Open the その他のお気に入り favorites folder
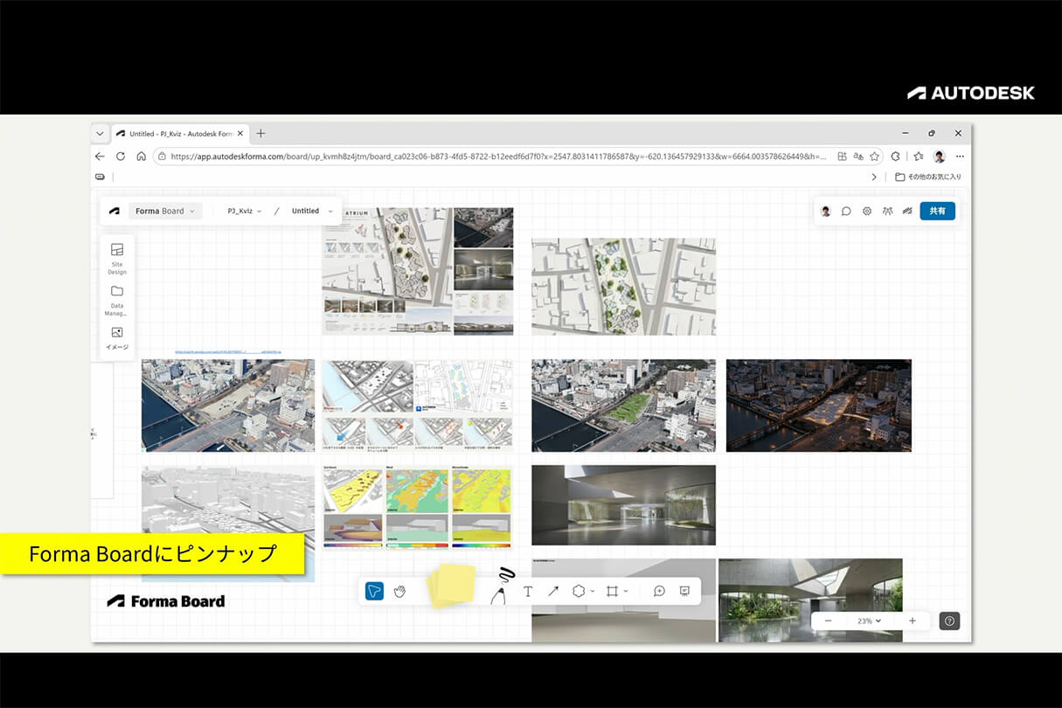 [x=928, y=177]
